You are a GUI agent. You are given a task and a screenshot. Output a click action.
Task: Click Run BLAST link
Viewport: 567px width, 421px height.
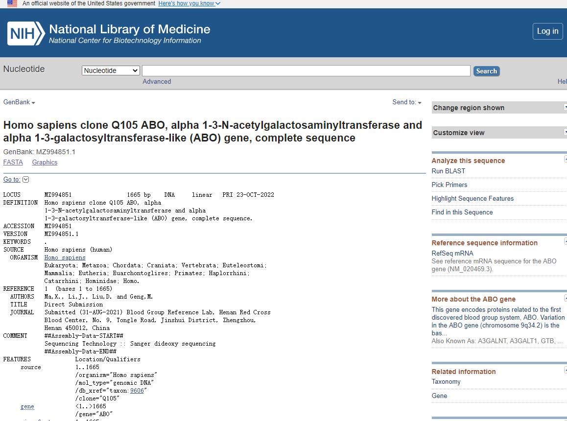tap(448, 171)
